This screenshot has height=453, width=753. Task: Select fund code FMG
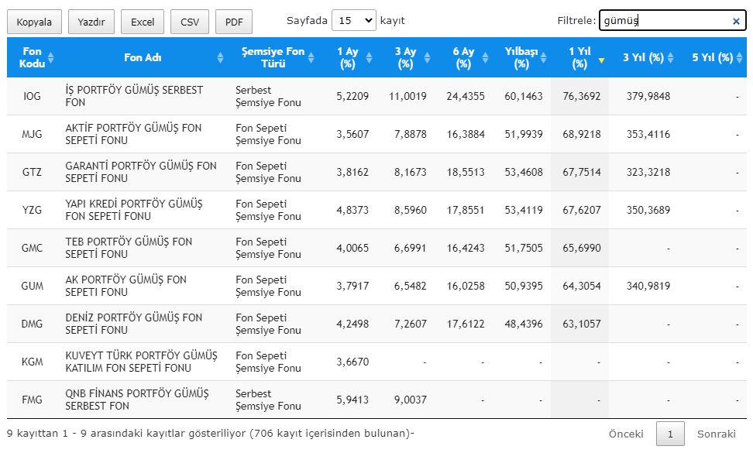33,400
